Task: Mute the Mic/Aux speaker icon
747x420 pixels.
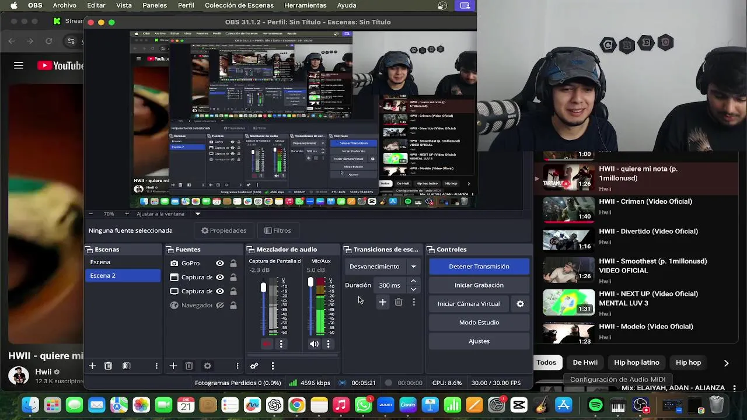Action: pos(314,344)
